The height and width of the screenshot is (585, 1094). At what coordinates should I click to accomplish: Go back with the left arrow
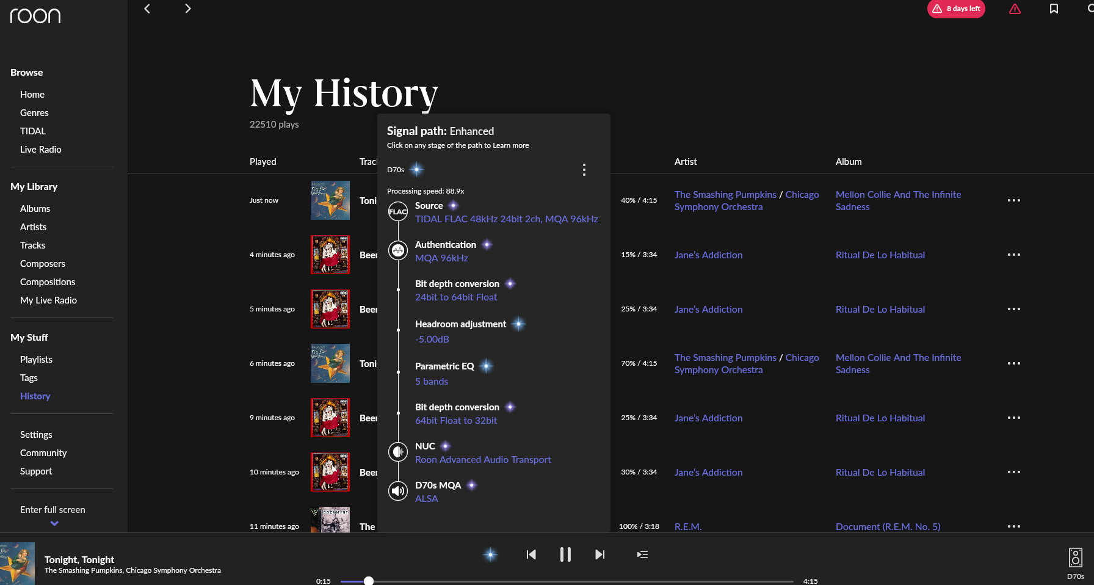pos(147,9)
